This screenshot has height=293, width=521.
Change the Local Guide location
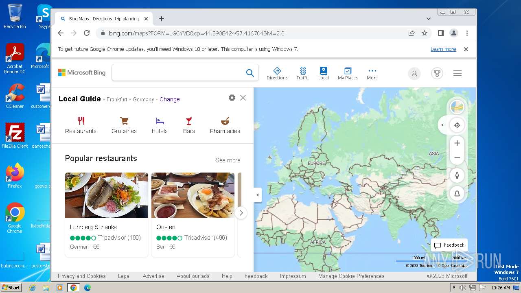[170, 99]
